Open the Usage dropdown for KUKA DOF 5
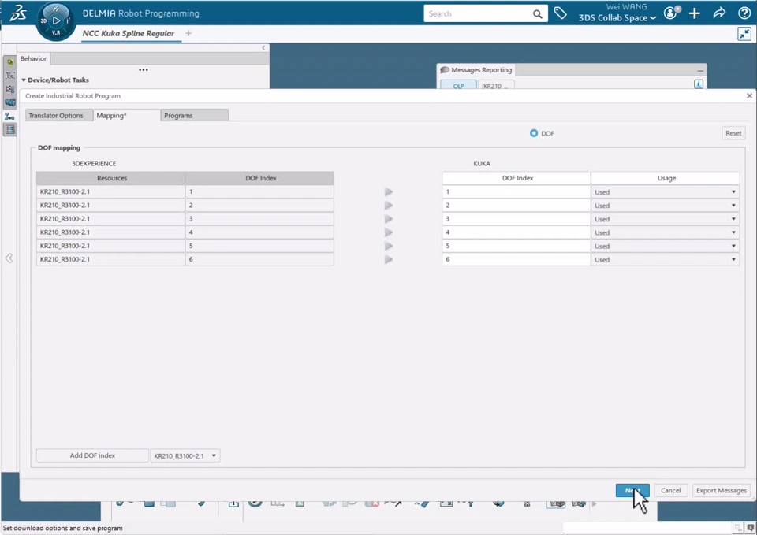Screen dimensions: 757x535 tap(665, 246)
